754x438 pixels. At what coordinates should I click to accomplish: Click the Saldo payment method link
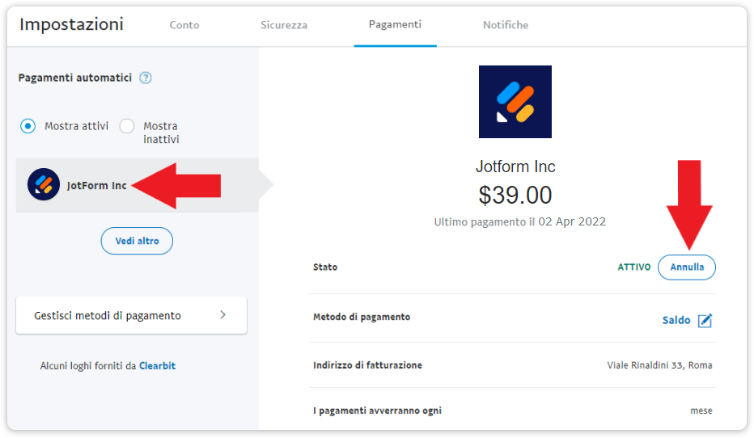pyautogui.click(x=676, y=320)
